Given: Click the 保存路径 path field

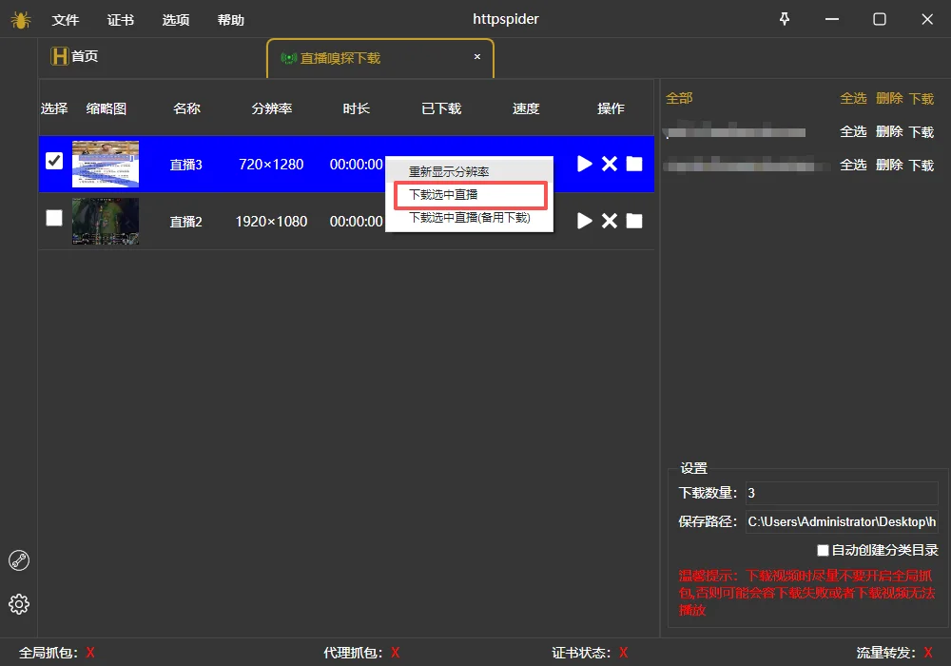Looking at the screenshot, I should 842,521.
